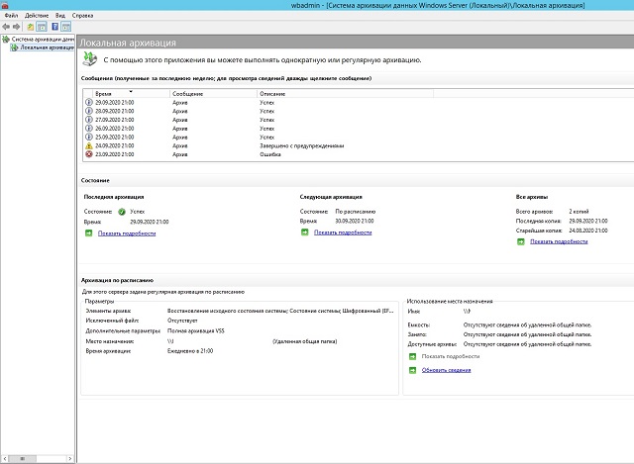Open the Справка menu
Image resolution: width=634 pixels, height=464 pixels.
pos(82,16)
